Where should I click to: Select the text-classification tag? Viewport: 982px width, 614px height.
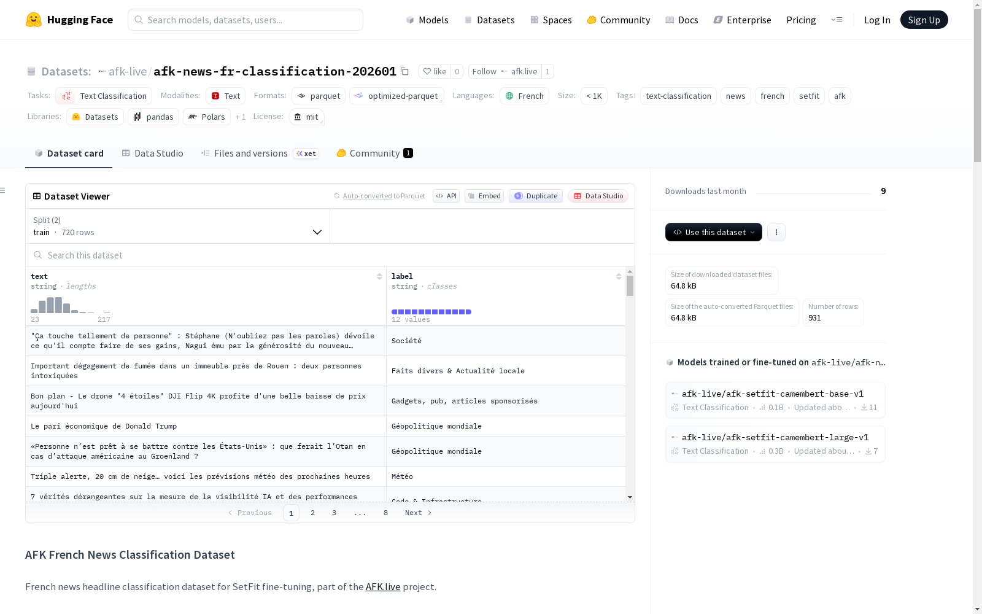point(678,96)
